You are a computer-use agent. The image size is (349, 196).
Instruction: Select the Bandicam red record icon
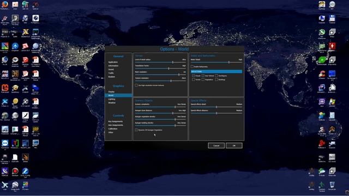(x=15, y=171)
